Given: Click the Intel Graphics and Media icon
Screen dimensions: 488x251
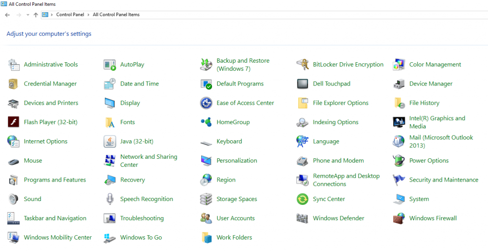Looking at the screenshot, I should click(x=399, y=122).
